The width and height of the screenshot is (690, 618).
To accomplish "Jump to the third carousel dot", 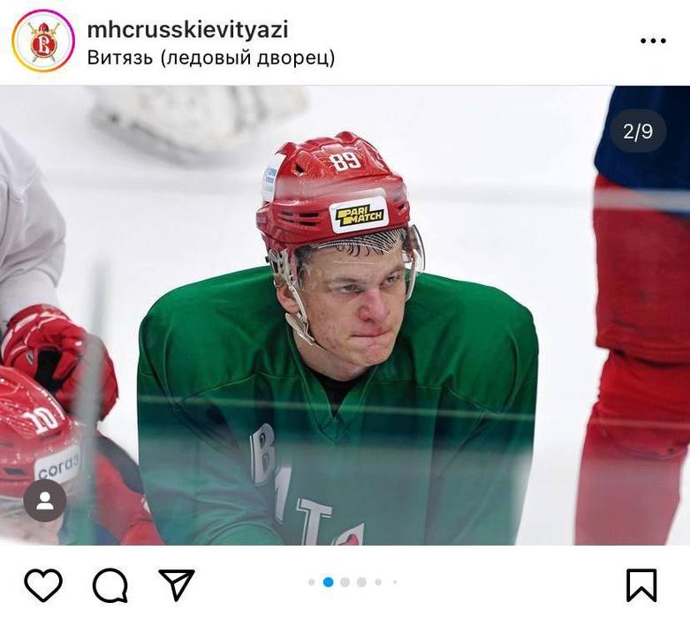I will click(x=345, y=583).
